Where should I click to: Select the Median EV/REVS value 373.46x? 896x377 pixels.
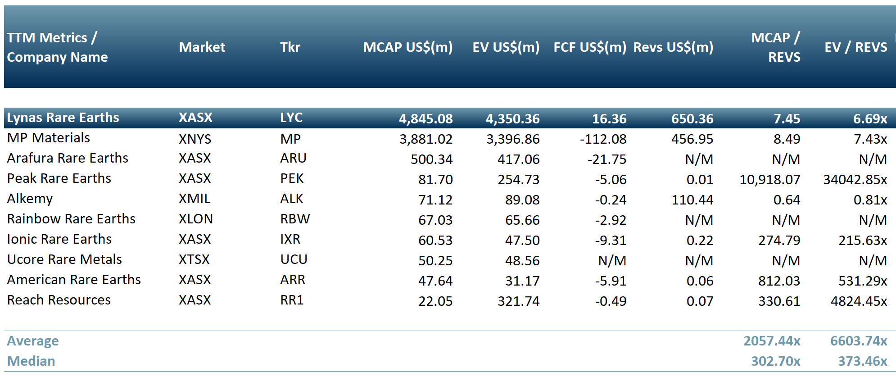point(862,361)
